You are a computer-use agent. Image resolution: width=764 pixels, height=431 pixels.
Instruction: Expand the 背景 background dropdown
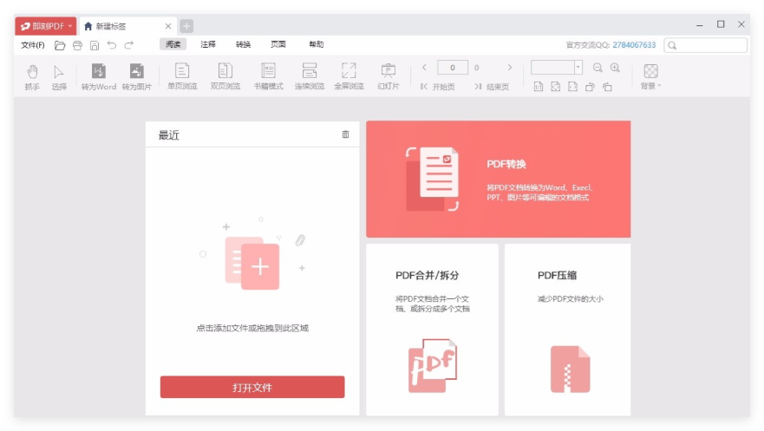coord(651,77)
